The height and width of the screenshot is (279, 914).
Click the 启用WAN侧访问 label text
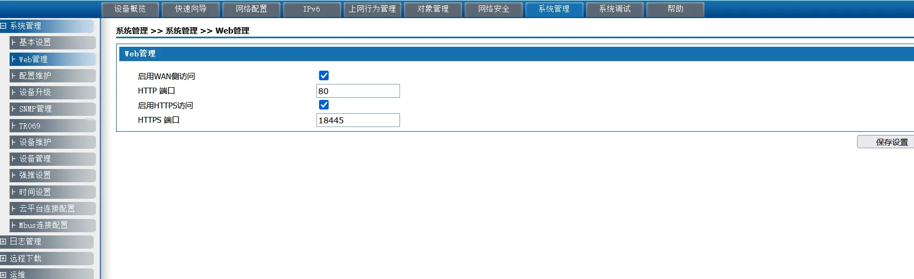(166, 77)
